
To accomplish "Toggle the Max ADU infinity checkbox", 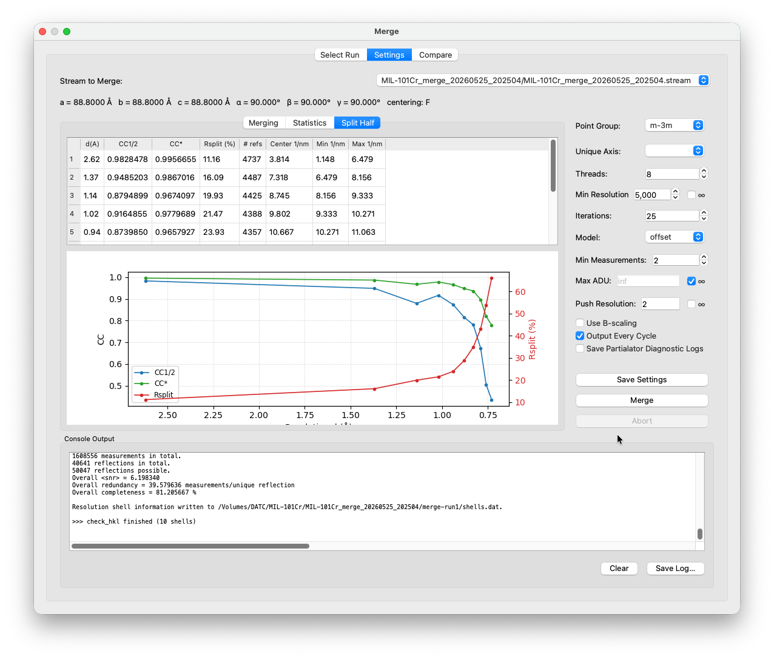I will (692, 281).
